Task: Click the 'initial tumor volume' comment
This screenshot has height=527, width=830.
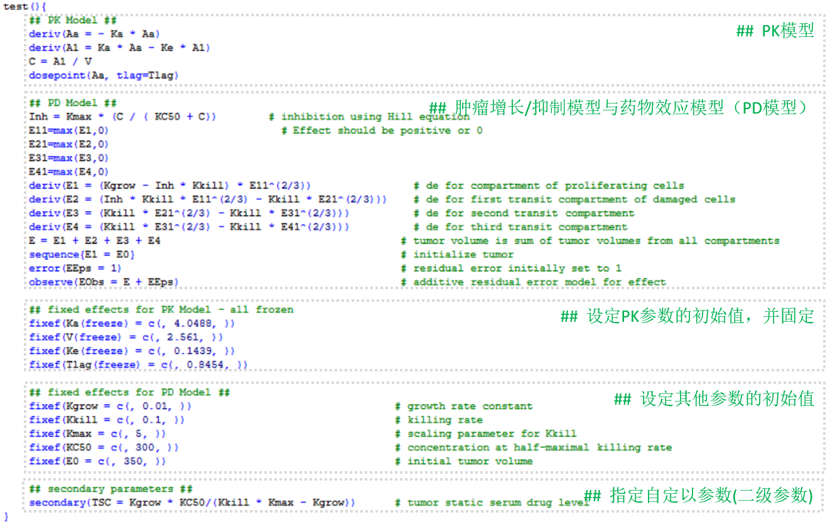Action: point(470,462)
